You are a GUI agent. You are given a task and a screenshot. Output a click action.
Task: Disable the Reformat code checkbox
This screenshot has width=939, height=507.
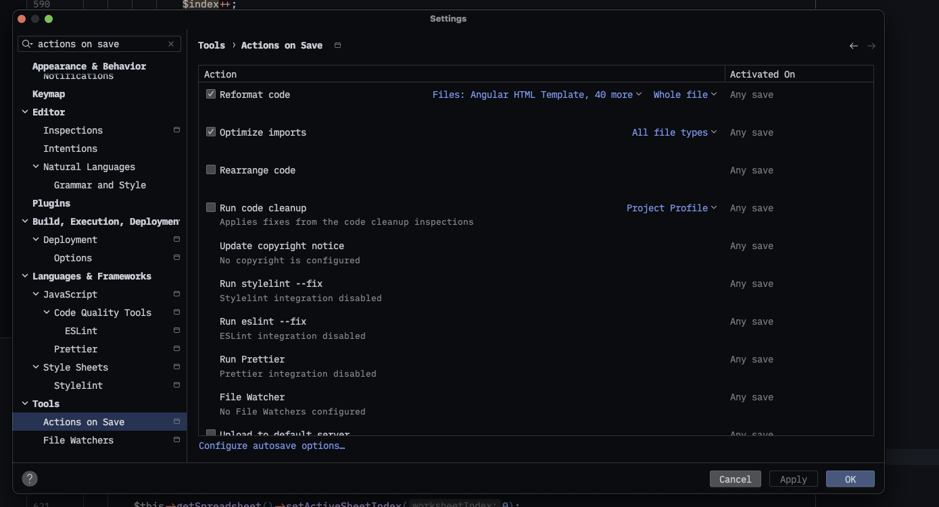(x=211, y=95)
